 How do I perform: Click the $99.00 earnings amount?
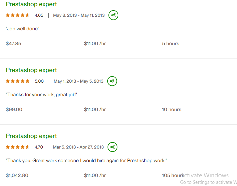point(14,110)
